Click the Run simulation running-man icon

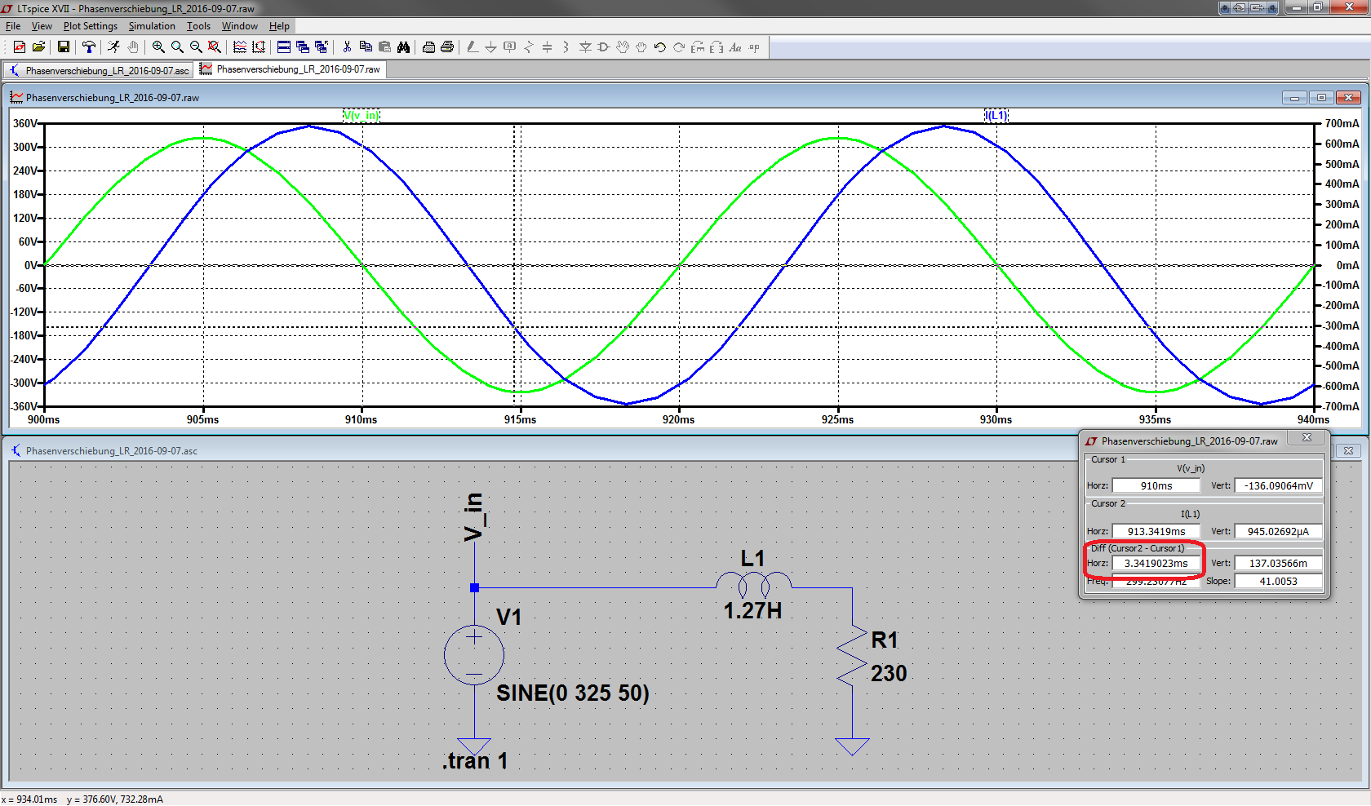(114, 47)
